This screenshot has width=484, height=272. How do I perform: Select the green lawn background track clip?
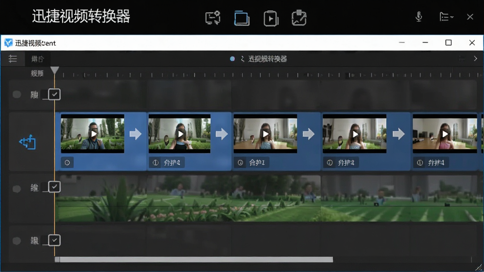pyautogui.click(x=268, y=198)
